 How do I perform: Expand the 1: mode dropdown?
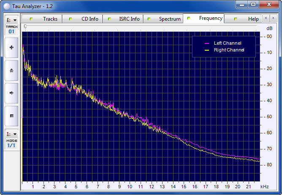(11, 134)
